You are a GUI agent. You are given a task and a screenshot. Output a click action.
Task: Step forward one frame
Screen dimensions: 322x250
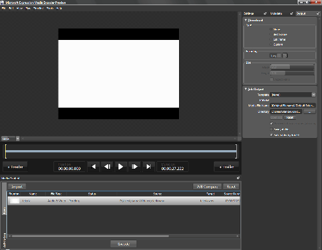tap(135, 167)
